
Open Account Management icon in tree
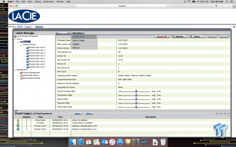tap(21, 73)
